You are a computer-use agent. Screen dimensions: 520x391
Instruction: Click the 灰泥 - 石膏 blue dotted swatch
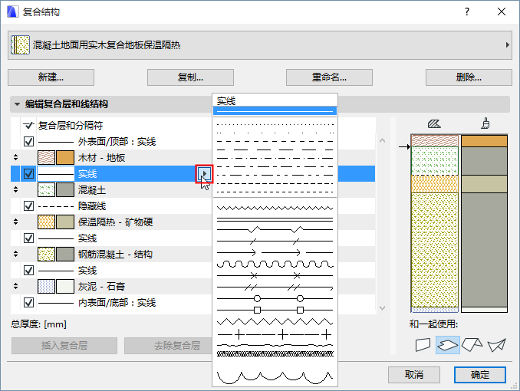[47, 286]
